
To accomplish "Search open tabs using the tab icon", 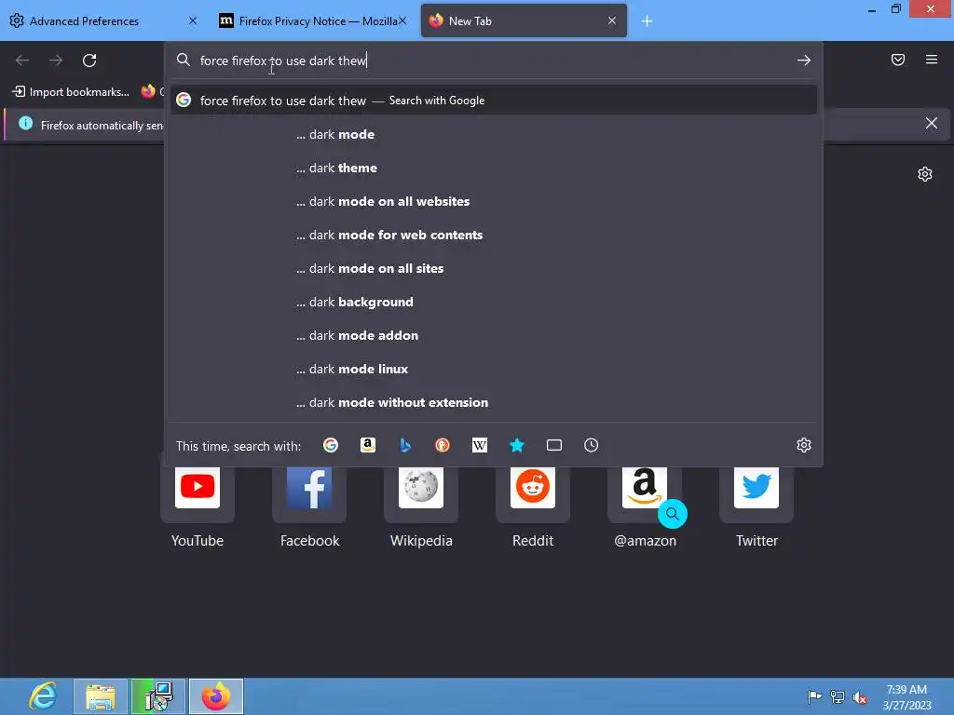I will (554, 446).
